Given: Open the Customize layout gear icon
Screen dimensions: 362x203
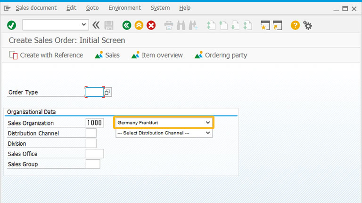Looking at the screenshot, I should click(307, 25).
